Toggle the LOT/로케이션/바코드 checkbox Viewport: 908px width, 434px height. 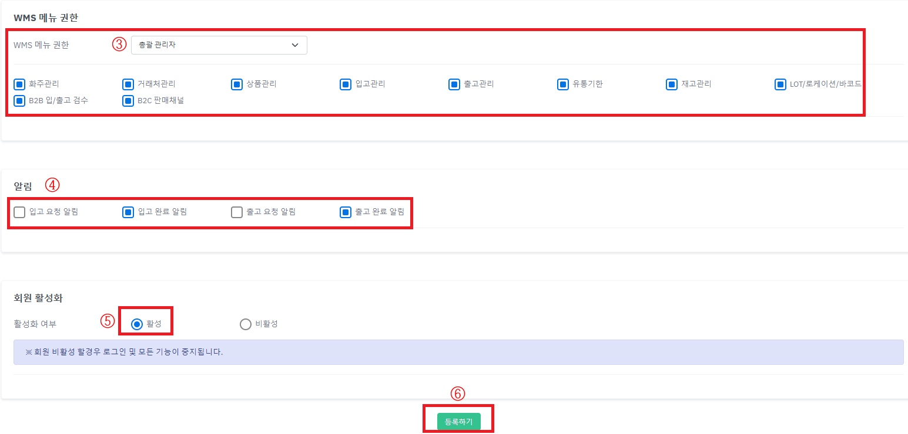point(780,84)
